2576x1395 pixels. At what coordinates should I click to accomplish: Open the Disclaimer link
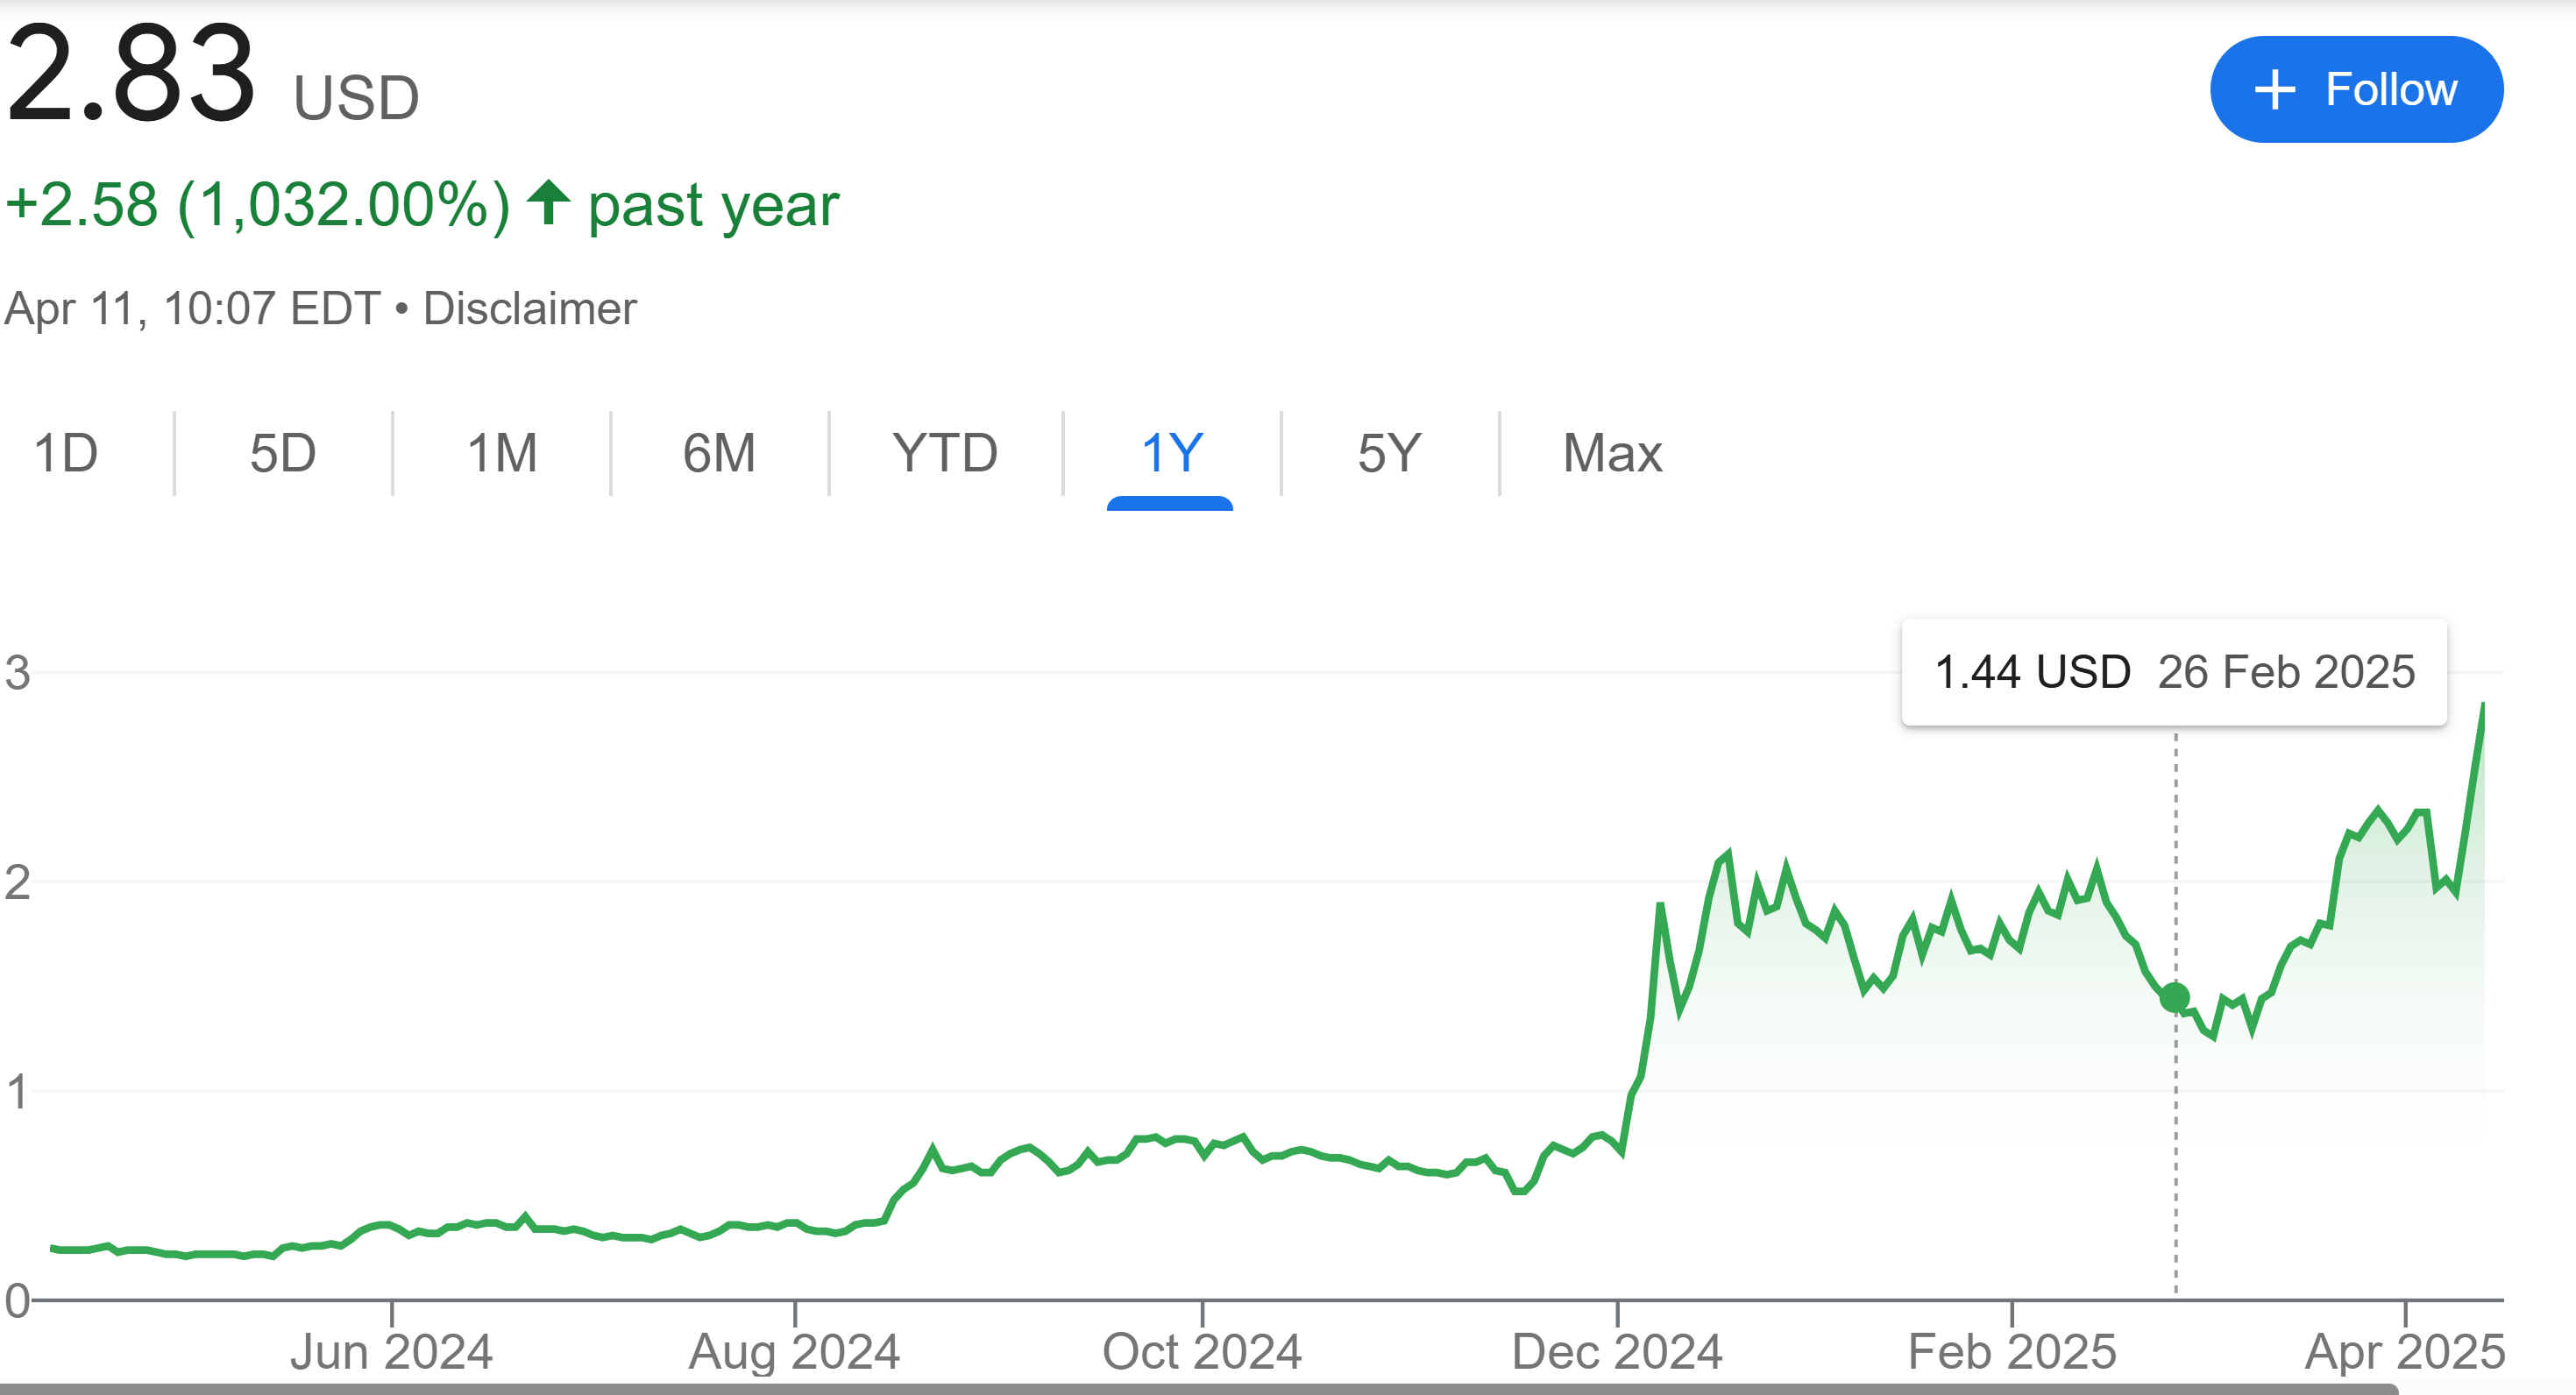[x=529, y=308]
